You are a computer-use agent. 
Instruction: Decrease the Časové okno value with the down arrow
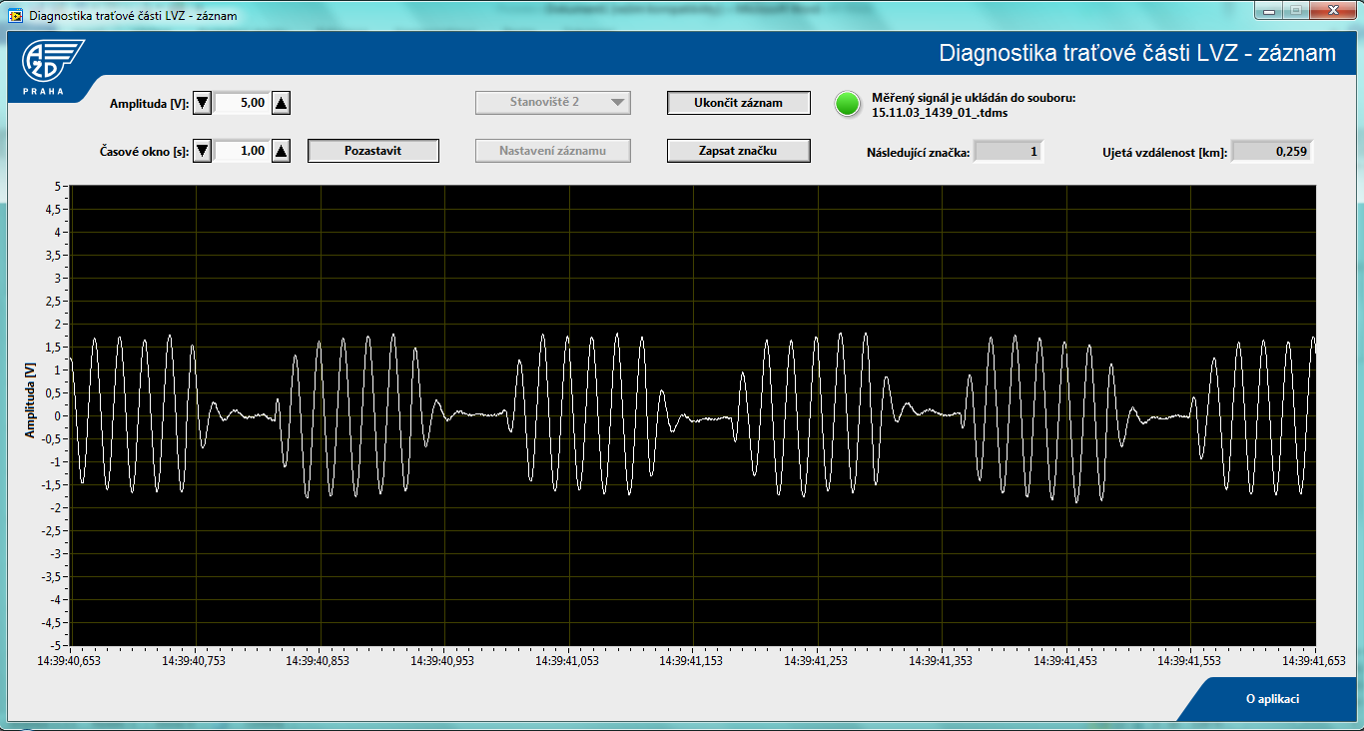coord(203,151)
